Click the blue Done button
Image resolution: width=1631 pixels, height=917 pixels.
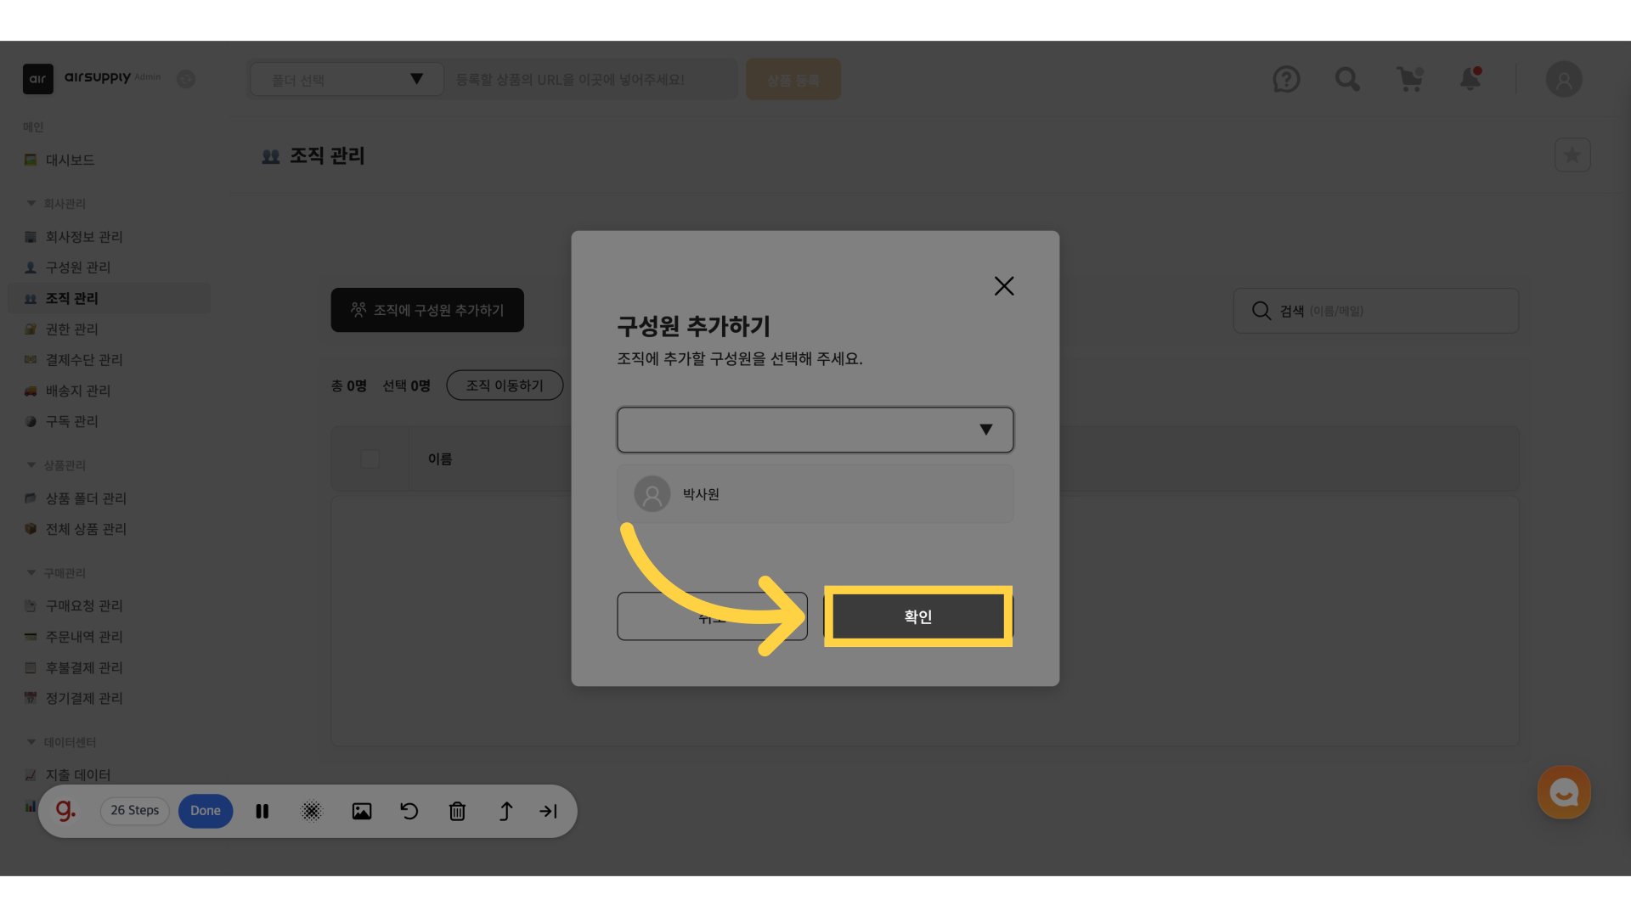pos(206,811)
